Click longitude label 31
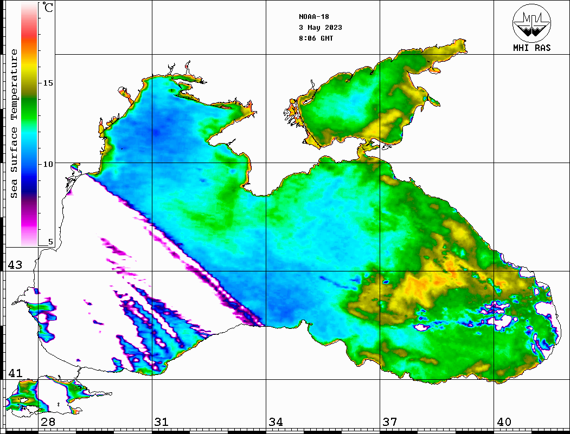 [162, 422]
